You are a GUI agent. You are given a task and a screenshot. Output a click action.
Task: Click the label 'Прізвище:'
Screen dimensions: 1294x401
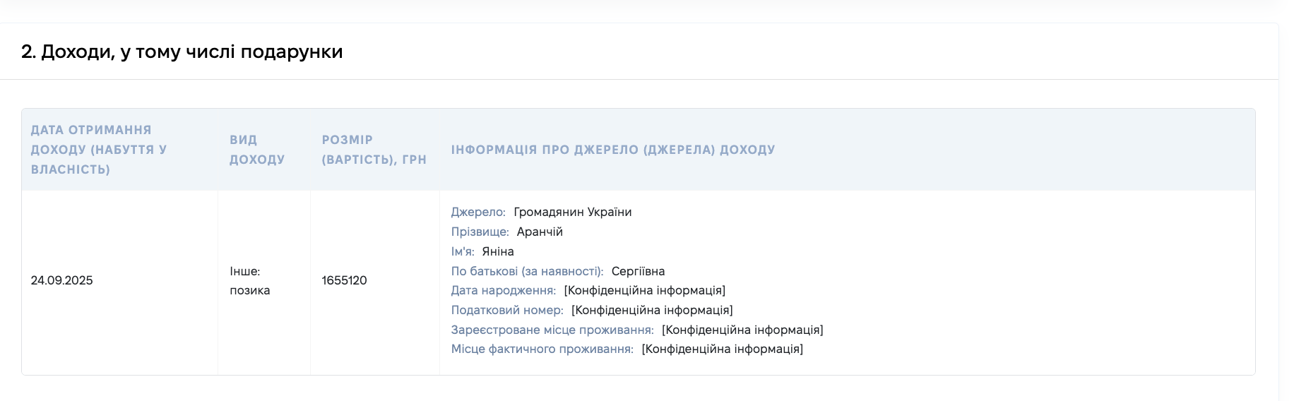tap(480, 232)
